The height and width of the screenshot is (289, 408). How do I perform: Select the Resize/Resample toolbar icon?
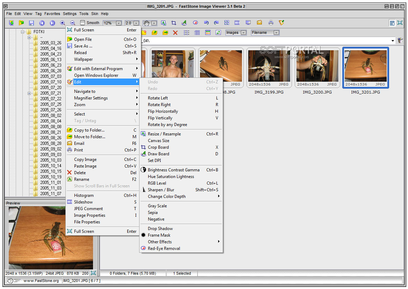[x=164, y=23]
